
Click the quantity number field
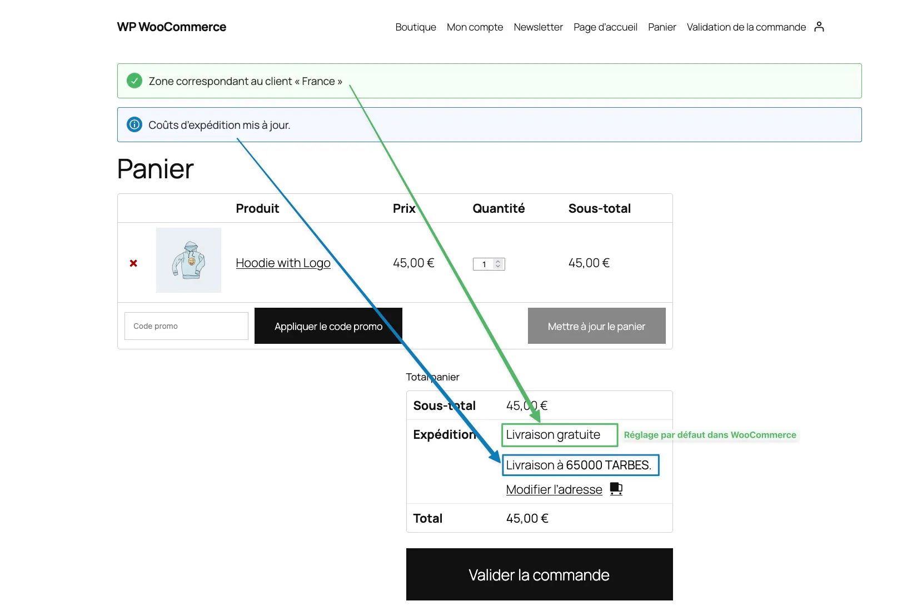pos(484,264)
